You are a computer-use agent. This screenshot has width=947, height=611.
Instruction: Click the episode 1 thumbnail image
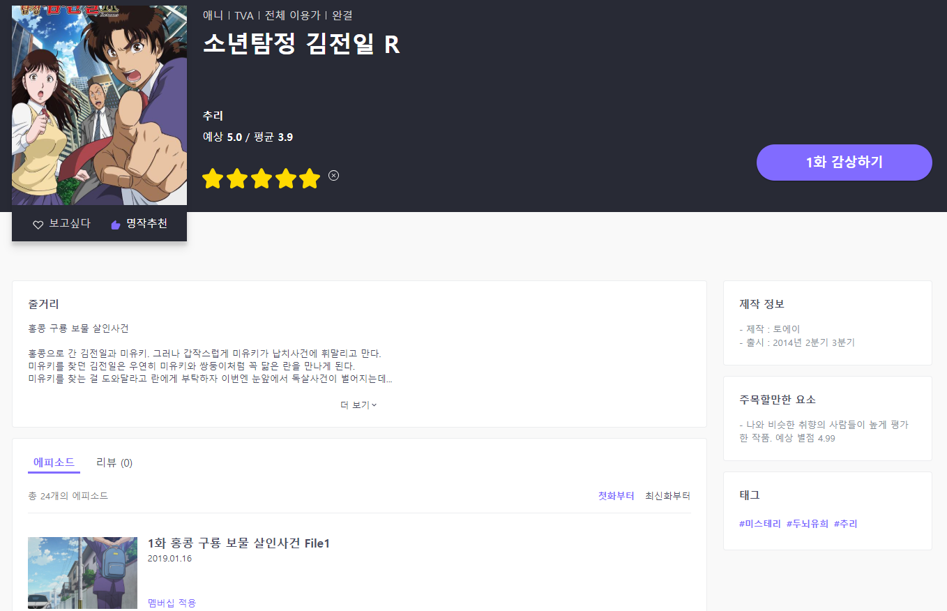coord(82,573)
